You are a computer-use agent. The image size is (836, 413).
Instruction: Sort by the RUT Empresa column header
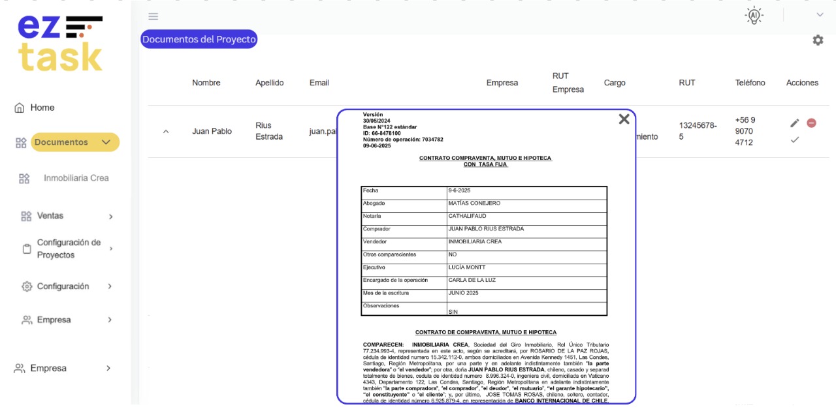(x=568, y=82)
